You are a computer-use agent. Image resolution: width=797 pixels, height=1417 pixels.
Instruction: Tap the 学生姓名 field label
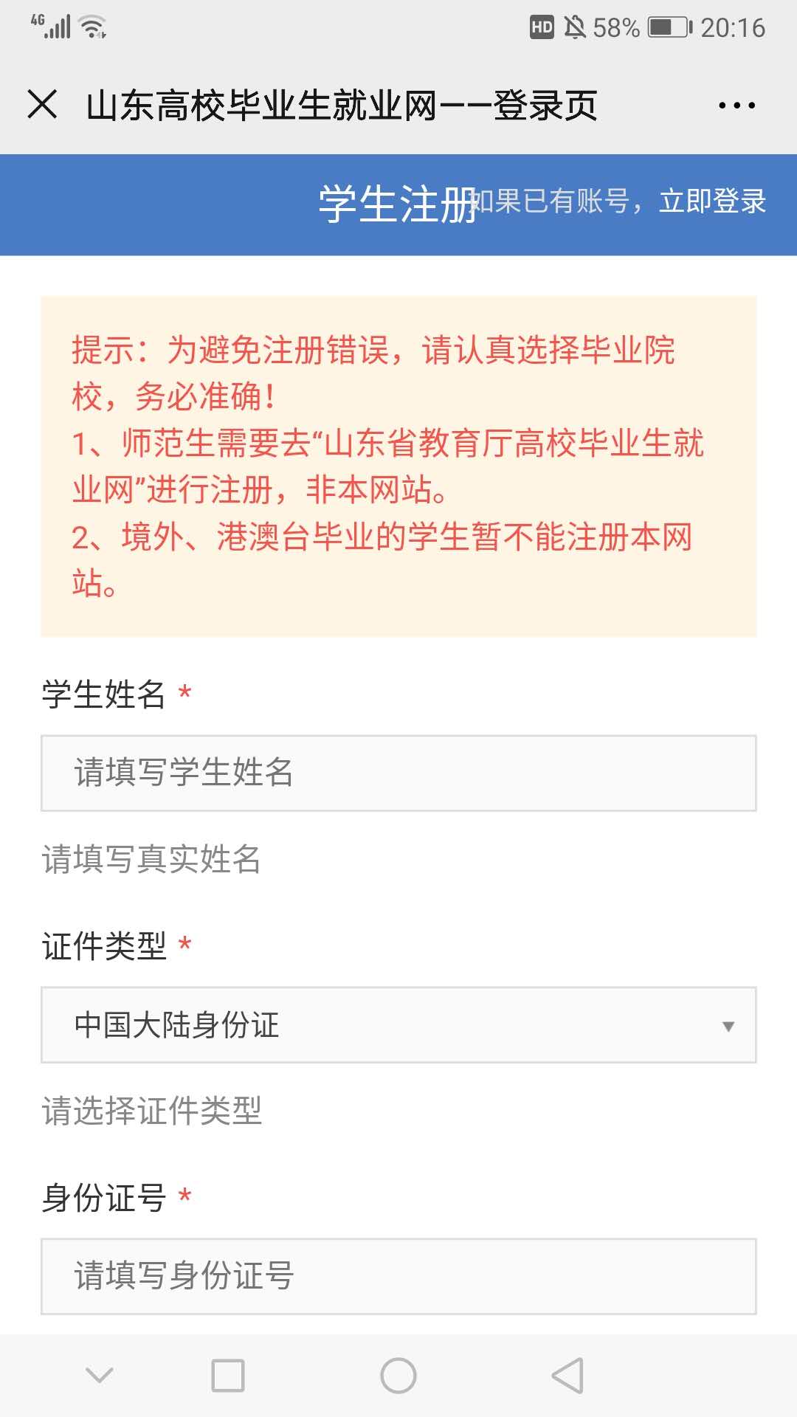point(104,694)
